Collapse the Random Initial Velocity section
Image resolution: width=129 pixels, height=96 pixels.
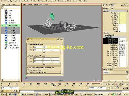point(28,56)
